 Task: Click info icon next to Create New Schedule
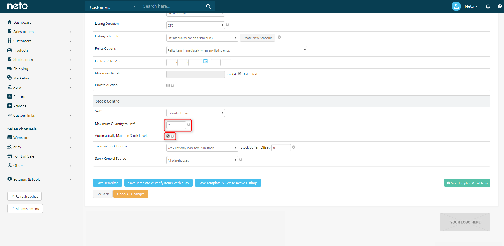279,37
